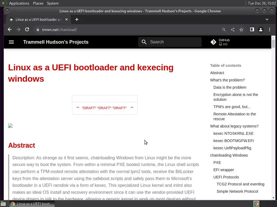Screen dimensions: 277x207
Task: Open the System menu
Action: coord(53,3)
